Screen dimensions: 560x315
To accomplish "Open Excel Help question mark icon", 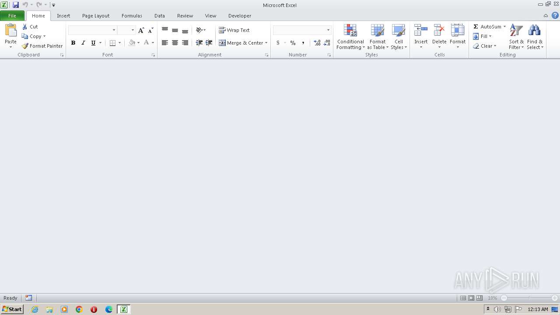I will point(555,15).
